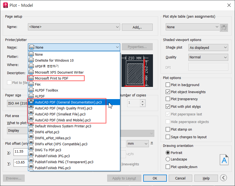This screenshot has height=186, width=235.
Task: Choose the nPDF printer entry
Action: (x=74, y=66)
